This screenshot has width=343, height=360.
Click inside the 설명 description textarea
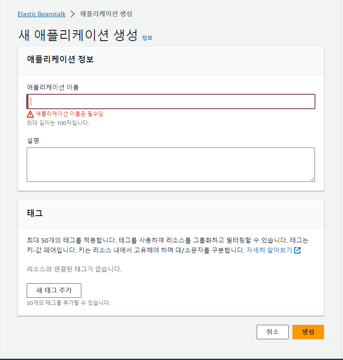pos(171,165)
